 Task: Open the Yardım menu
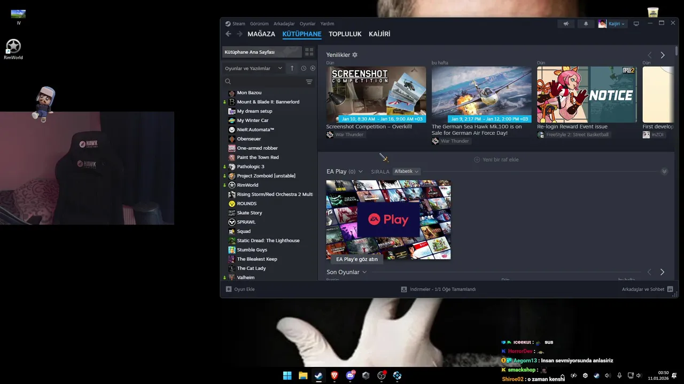tap(327, 23)
